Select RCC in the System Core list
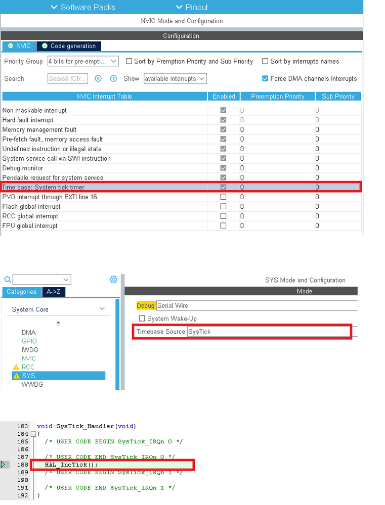The width and height of the screenshot is (385, 505). (28, 367)
